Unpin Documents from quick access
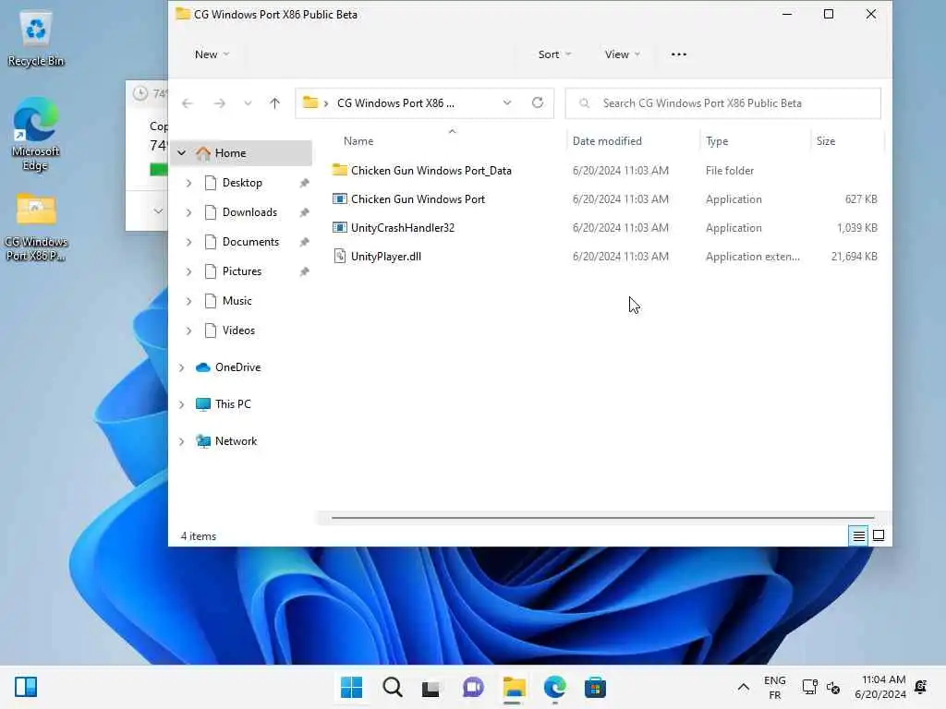Image resolution: width=946 pixels, height=709 pixels. (304, 242)
